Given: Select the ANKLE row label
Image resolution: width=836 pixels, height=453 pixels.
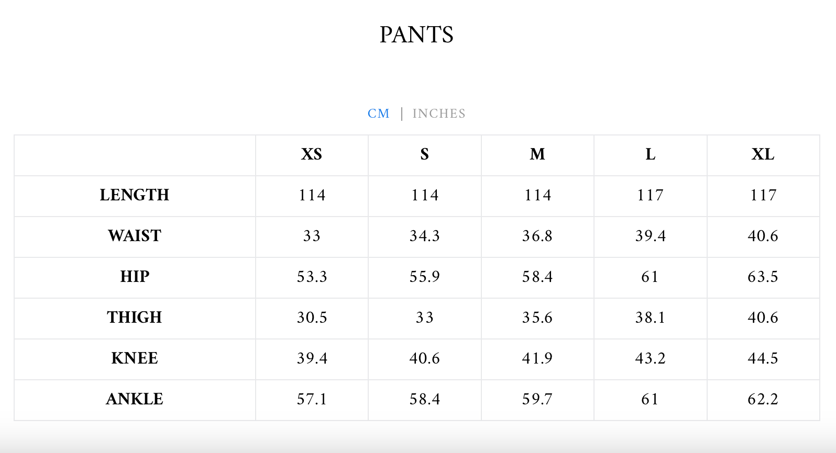Looking at the screenshot, I should (x=135, y=399).
